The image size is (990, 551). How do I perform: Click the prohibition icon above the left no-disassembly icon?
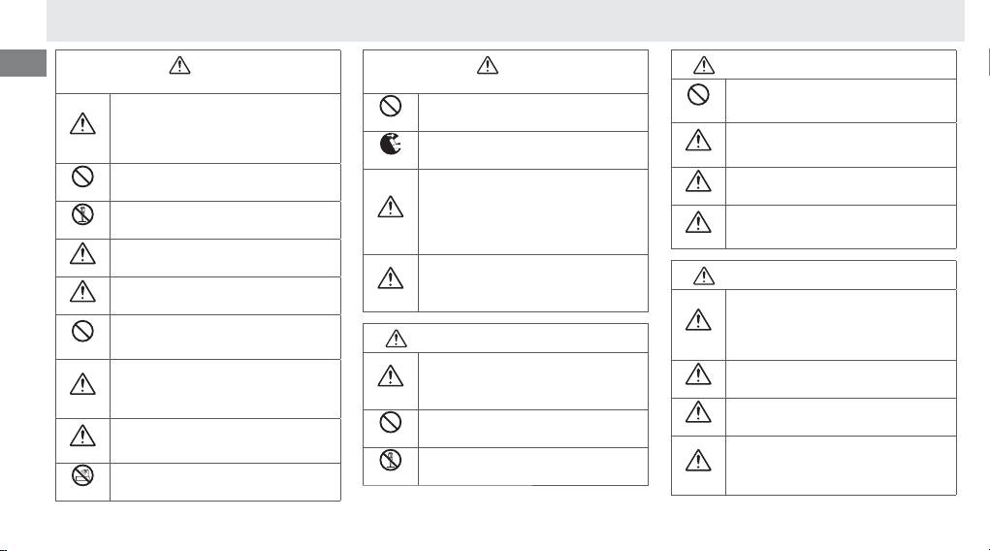click(x=82, y=178)
